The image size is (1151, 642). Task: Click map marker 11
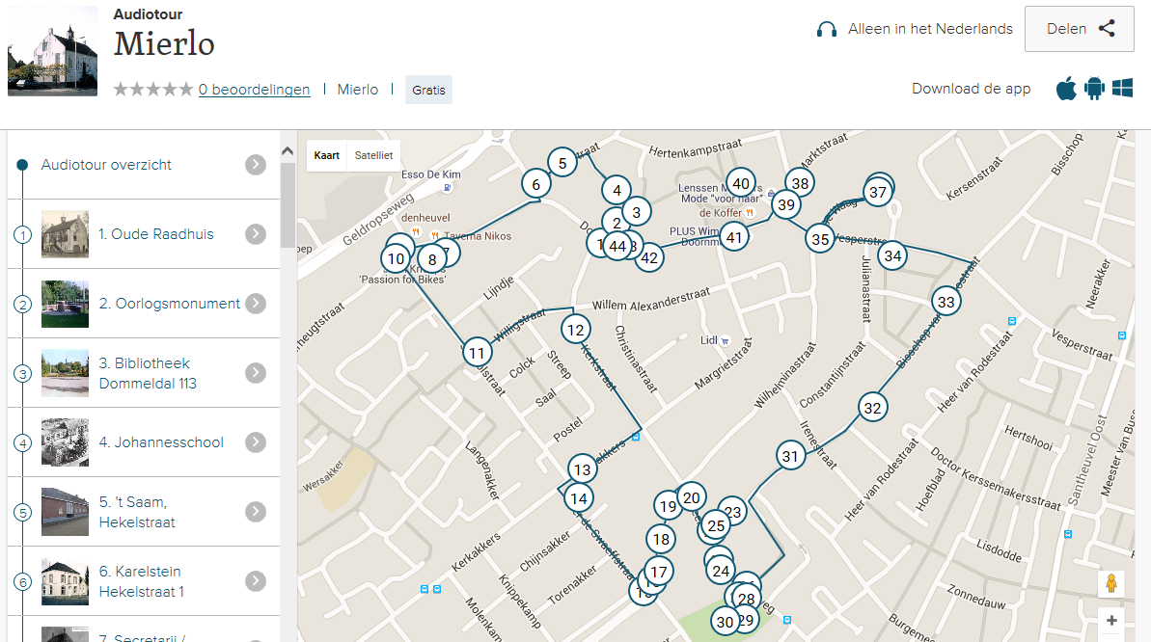(478, 353)
